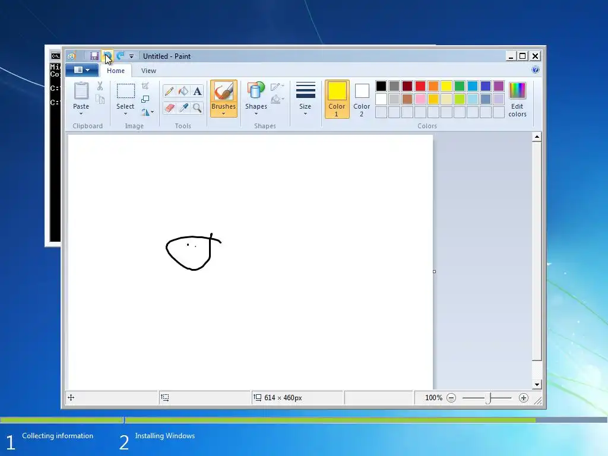Minimize the Paint window
This screenshot has height=456, width=608.
(x=511, y=56)
